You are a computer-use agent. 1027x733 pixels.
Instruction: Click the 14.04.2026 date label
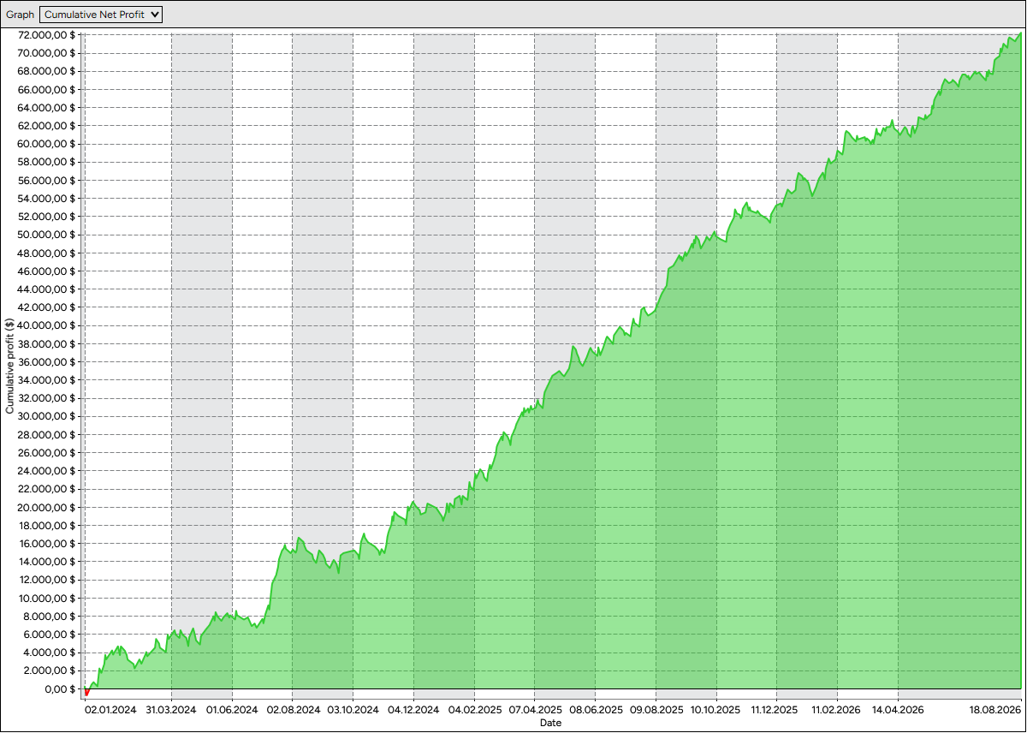point(898,710)
